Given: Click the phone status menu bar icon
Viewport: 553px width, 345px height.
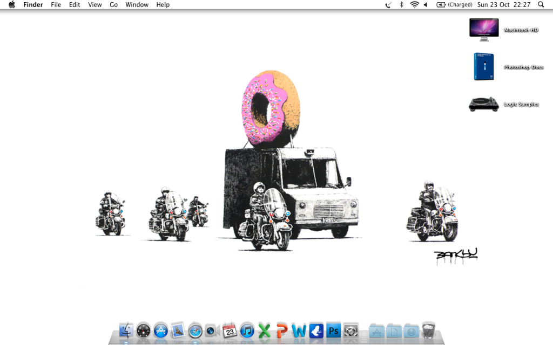Looking at the screenshot, I should 388,4.
